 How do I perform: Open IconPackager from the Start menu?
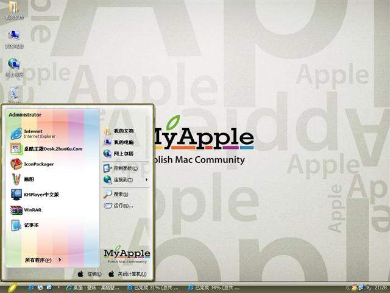point(32,164)
